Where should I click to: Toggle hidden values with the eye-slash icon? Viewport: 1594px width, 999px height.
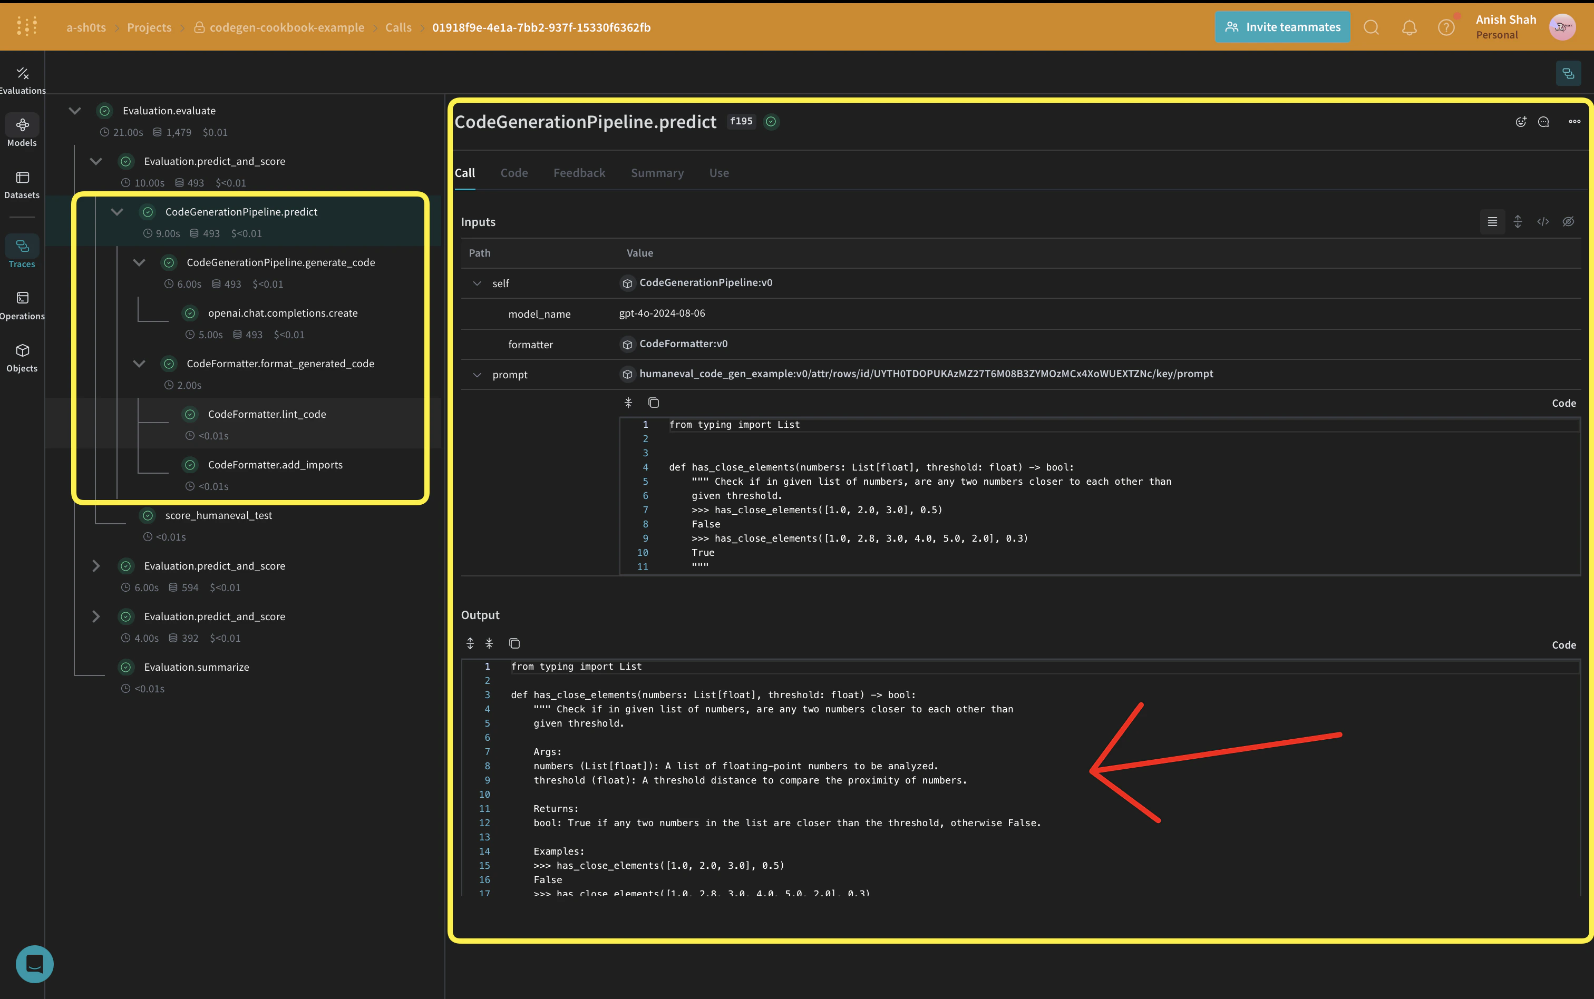(x=1569, y=221)
